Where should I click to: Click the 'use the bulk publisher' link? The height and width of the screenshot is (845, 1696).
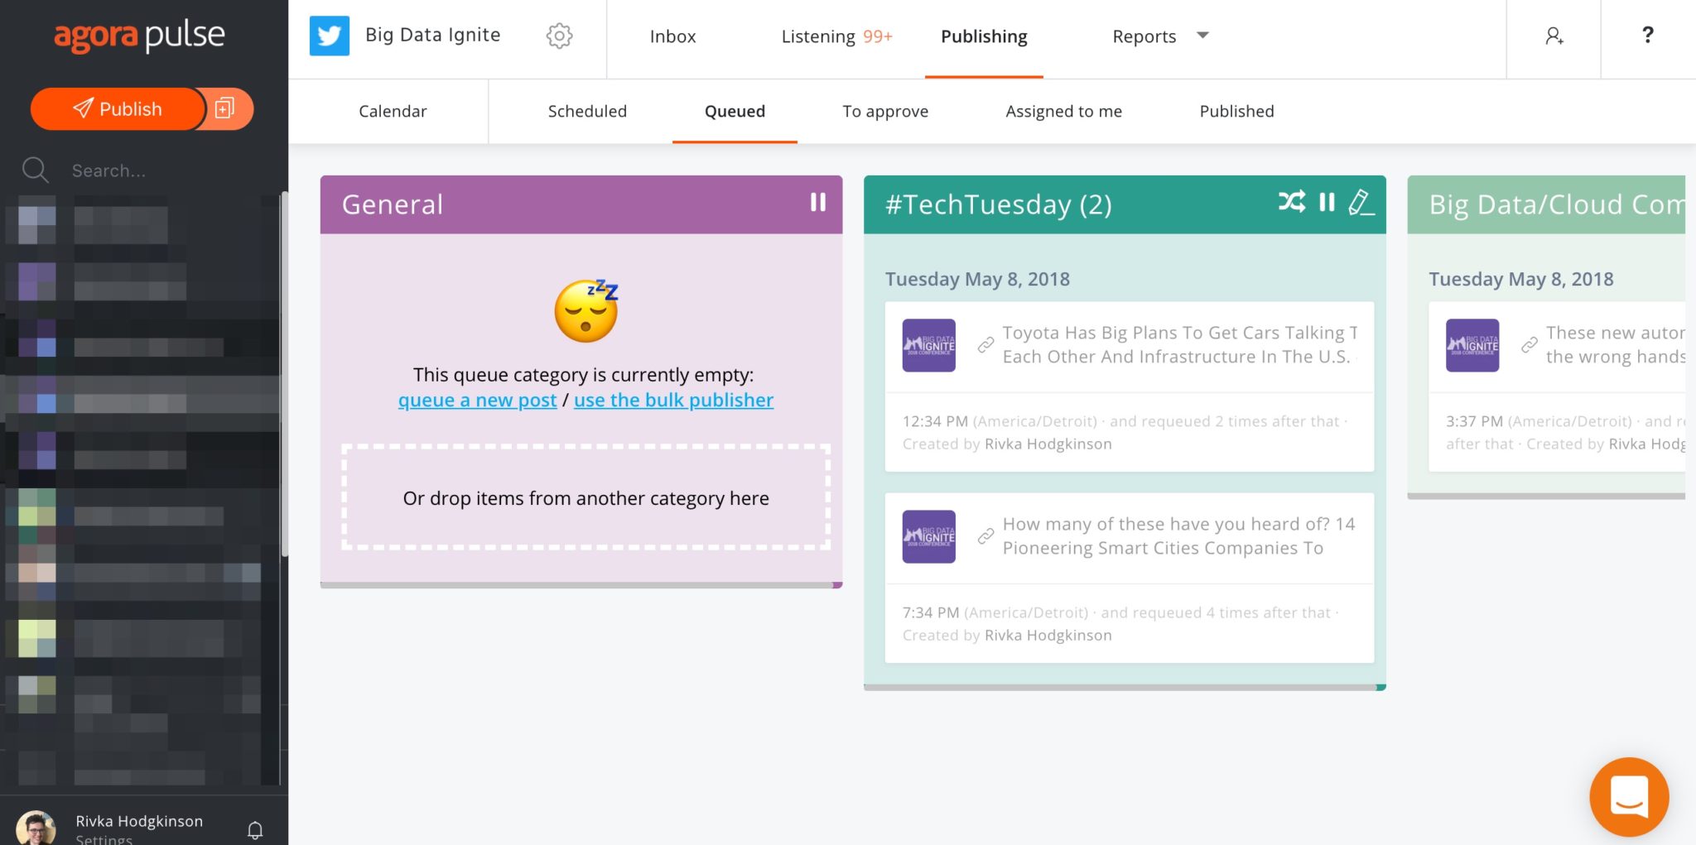pyautogui.click(x=673, y=401)
